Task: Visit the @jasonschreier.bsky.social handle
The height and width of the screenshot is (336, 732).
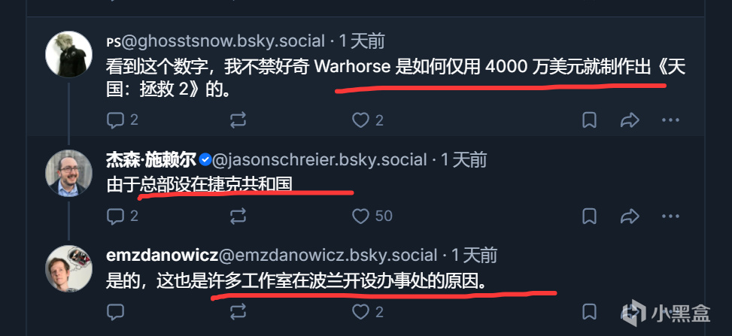Action: click(319, 160)
